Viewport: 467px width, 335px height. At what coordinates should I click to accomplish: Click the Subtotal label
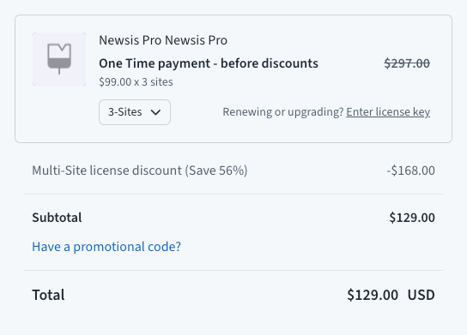pyautogui.click(x=57, y=218)
